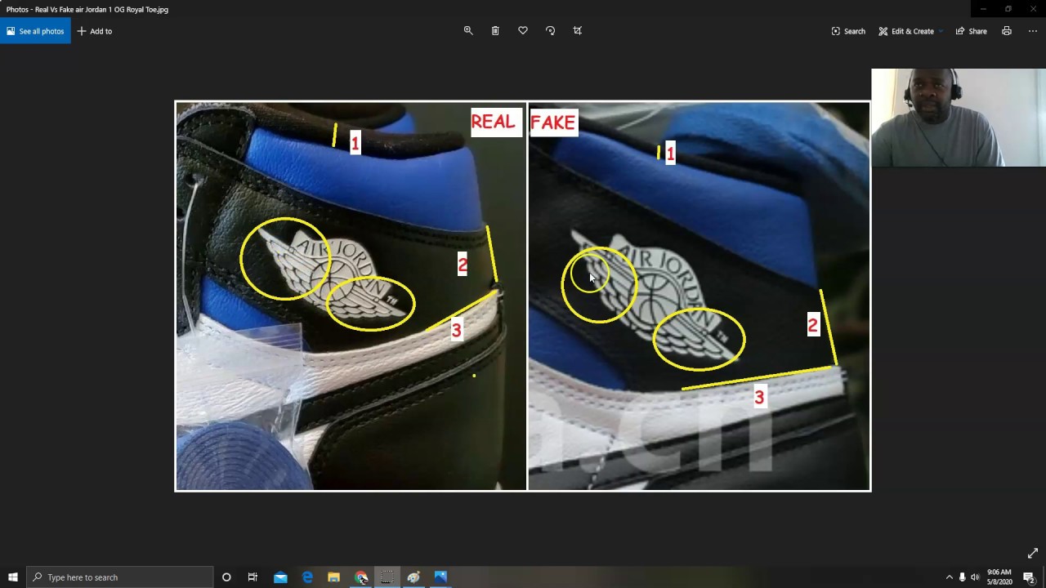Open the See more ellipsis menu
Image resolution: width=1046 pixels, height=588 pixels.
[1033, 31]
